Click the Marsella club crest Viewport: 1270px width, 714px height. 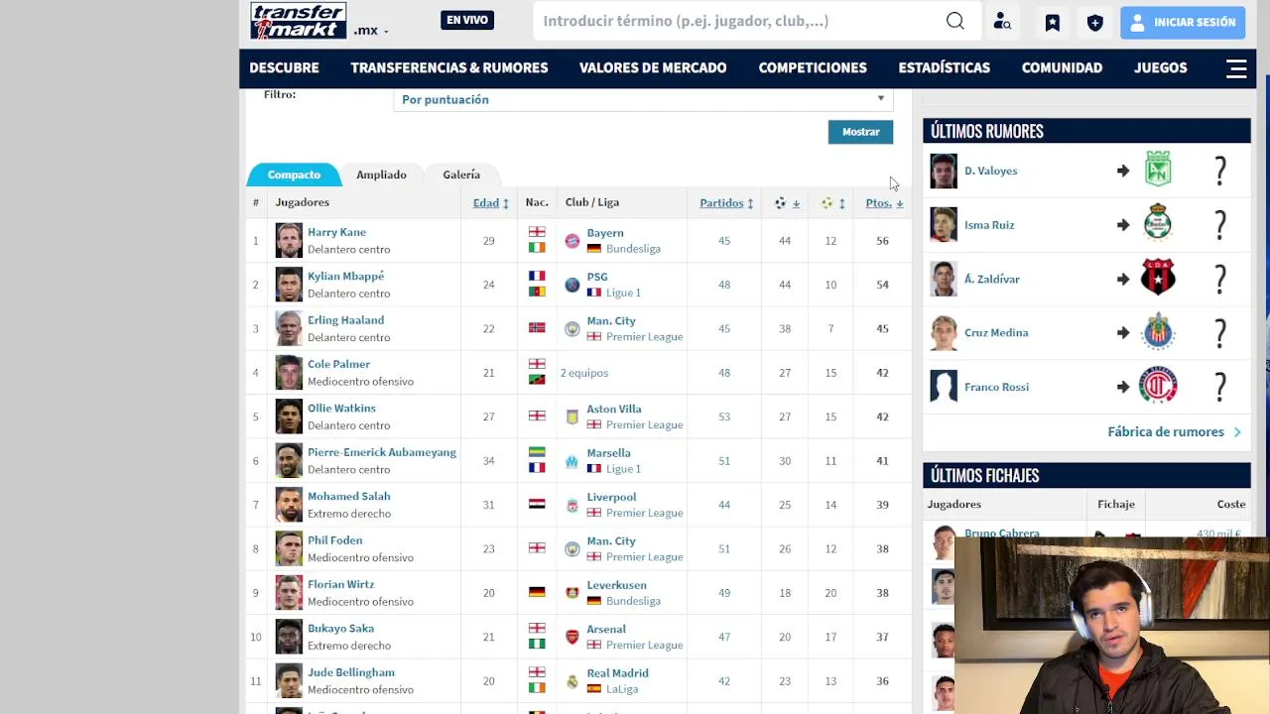click(572, 461)
